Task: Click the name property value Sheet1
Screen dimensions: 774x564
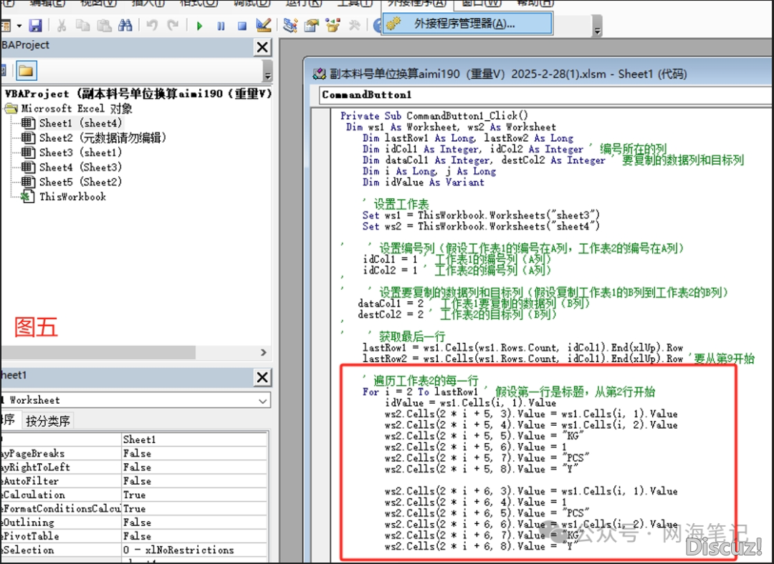Action: (194, 439)
